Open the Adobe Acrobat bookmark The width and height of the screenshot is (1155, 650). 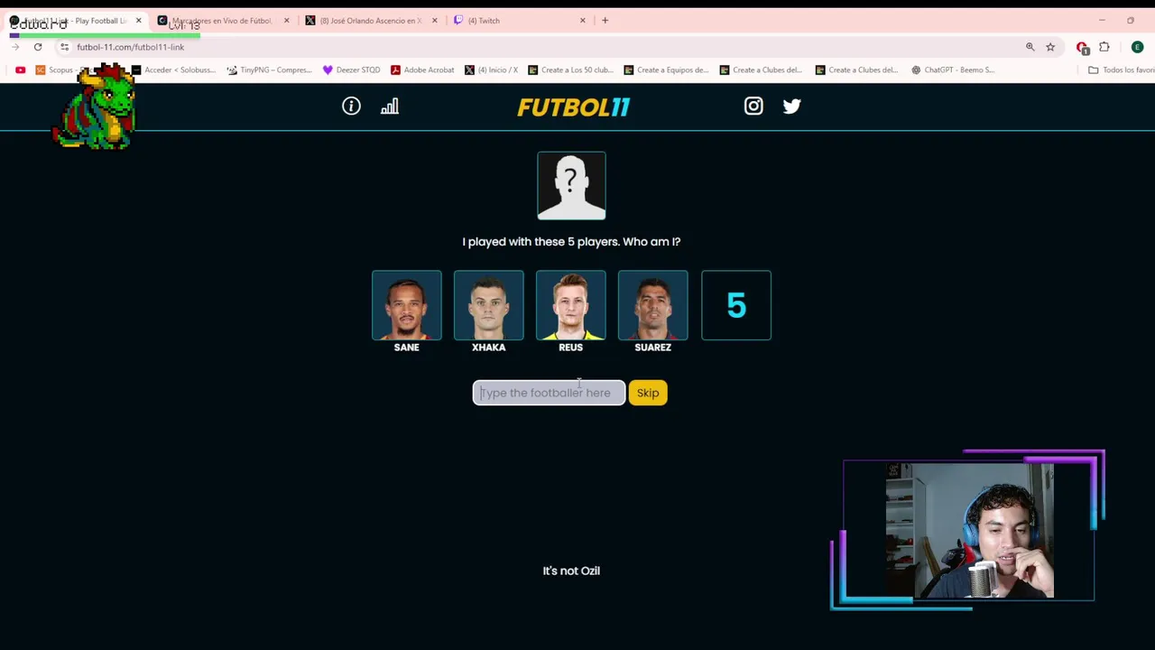tap(422, 70)
